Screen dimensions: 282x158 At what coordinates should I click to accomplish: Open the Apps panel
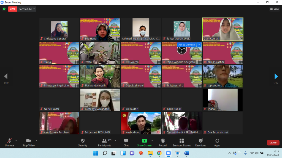217,142
